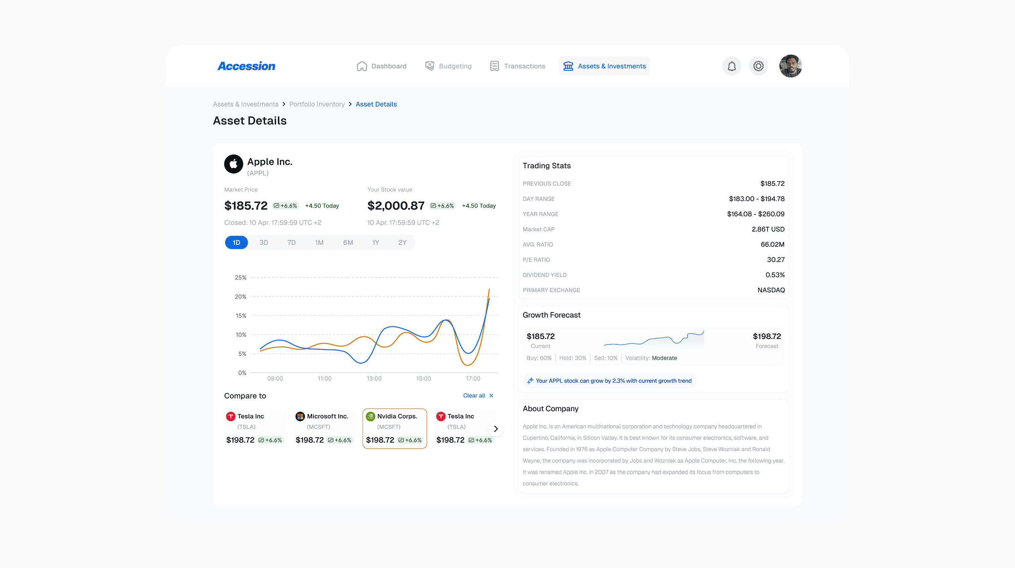Switch the chart to 1M range
Screen dimensions: 1015x568
point(319,243)
